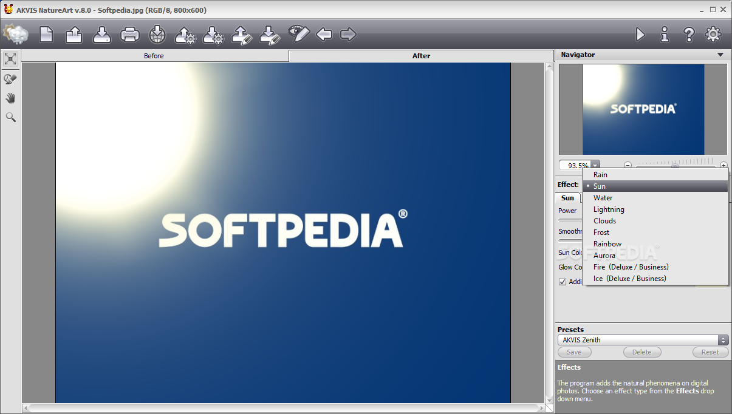The height and width of the screenshot is (414, 732).
Task: Click the horizontal scrollbar below the image
Action: [x=284, y=409]
